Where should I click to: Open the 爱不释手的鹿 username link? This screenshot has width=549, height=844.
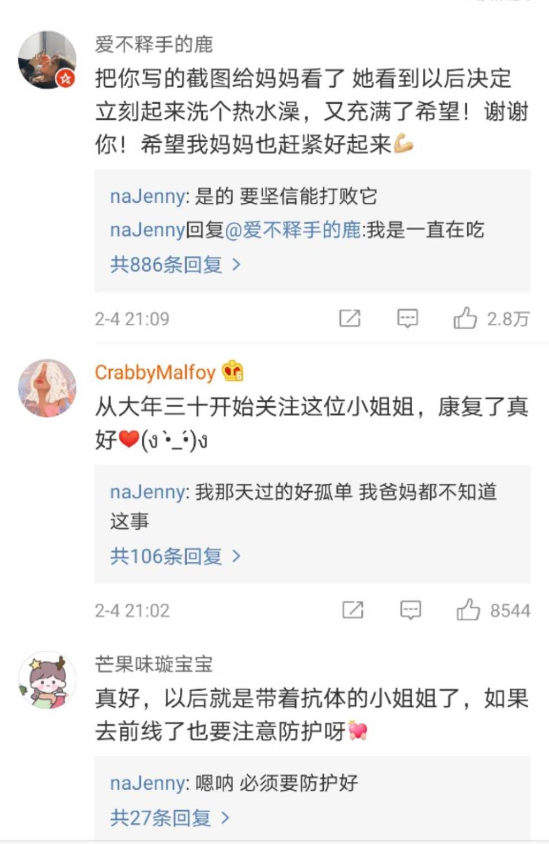(x=153, y=44)
